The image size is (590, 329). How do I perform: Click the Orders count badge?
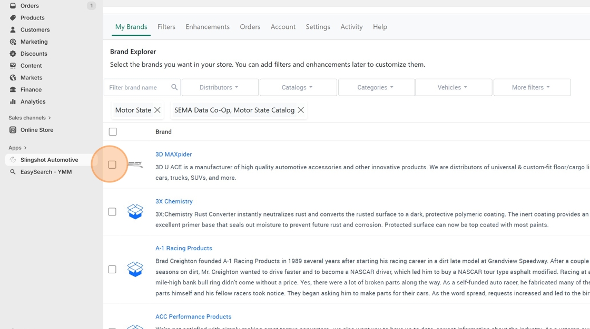point(92,6)
